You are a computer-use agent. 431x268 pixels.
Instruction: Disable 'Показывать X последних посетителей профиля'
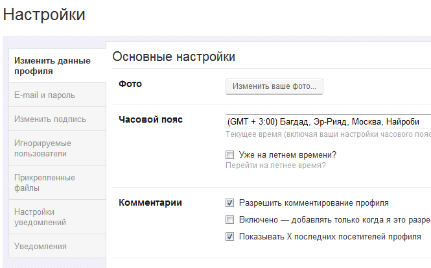click(x=229, y=236)
